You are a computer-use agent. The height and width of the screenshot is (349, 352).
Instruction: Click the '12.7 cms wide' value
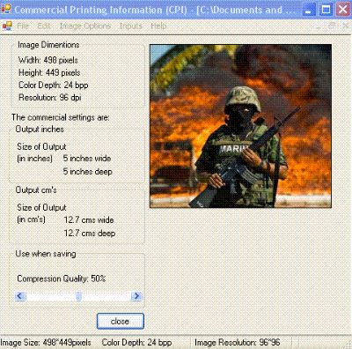89,219
